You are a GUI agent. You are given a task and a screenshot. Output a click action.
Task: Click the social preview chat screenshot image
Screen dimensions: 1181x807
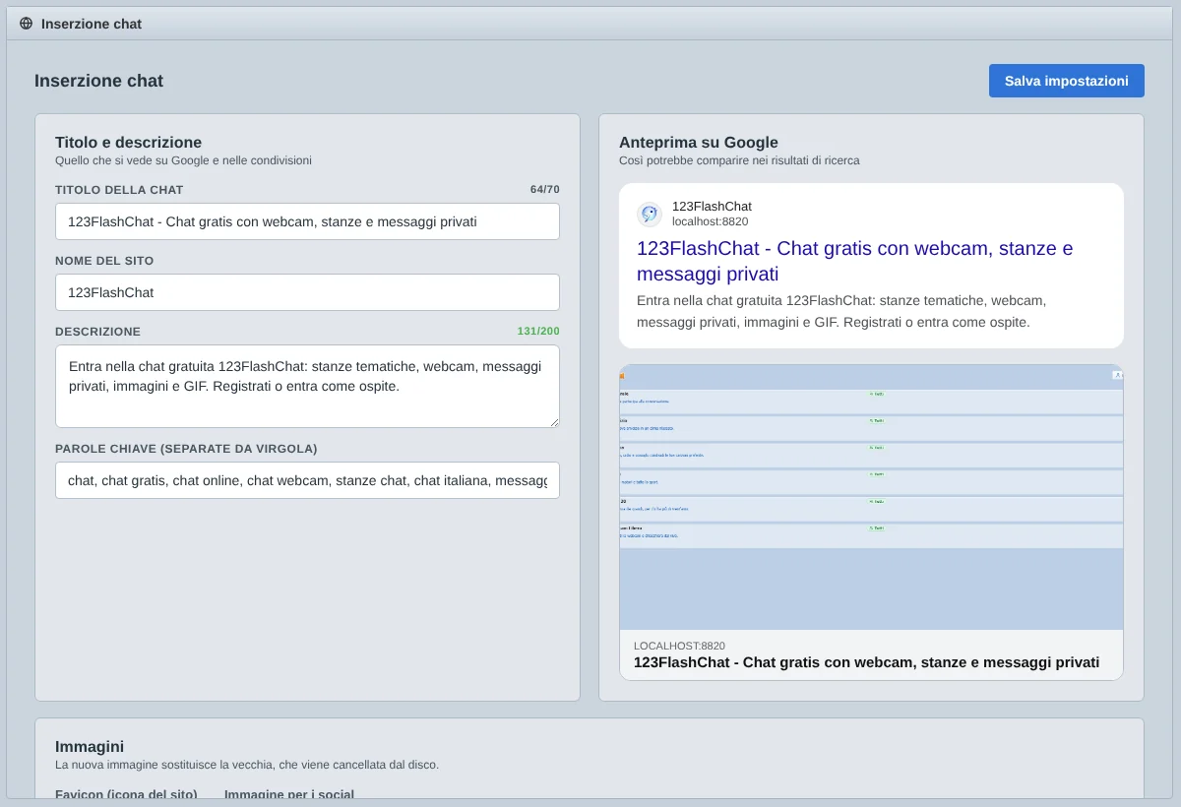click(871, 497)
